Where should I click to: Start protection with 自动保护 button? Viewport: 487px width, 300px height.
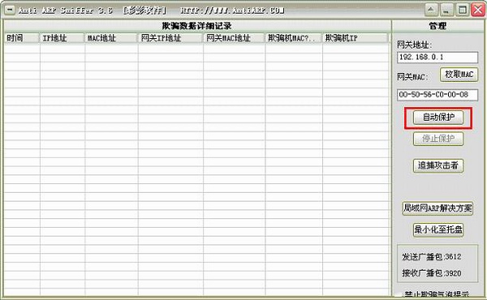[x=438, y=118]
